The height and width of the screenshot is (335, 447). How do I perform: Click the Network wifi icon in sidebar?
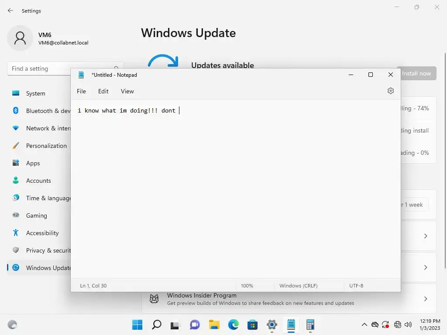(16, 128)
